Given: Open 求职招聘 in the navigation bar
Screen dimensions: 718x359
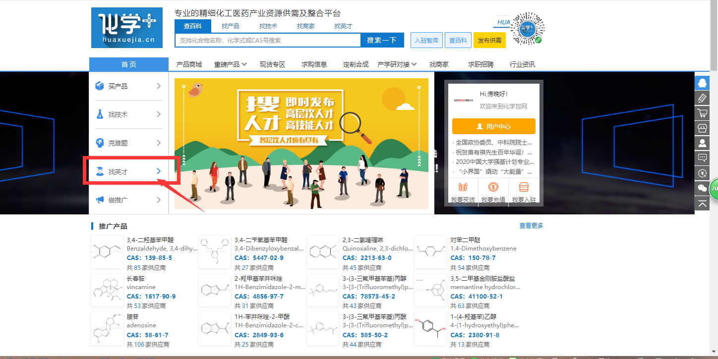Looking at the screenshot, I should pyautogui.click(x=480, y=64).
